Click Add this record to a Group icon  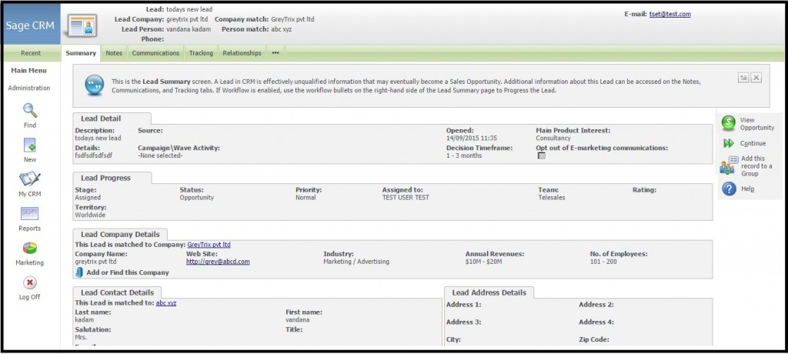click(728, 165)
